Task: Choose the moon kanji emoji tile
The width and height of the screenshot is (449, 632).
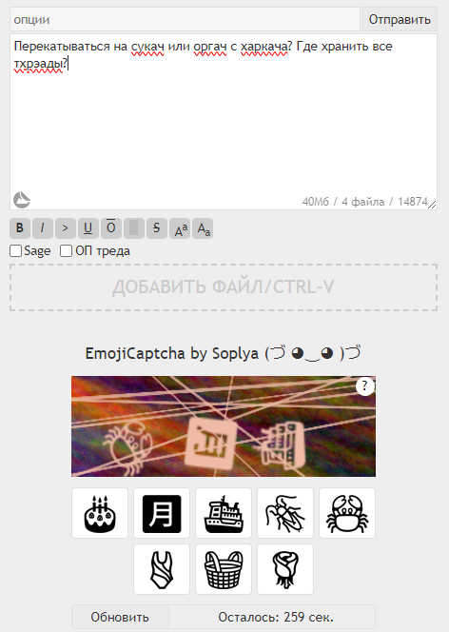Action: pos(162,513)
